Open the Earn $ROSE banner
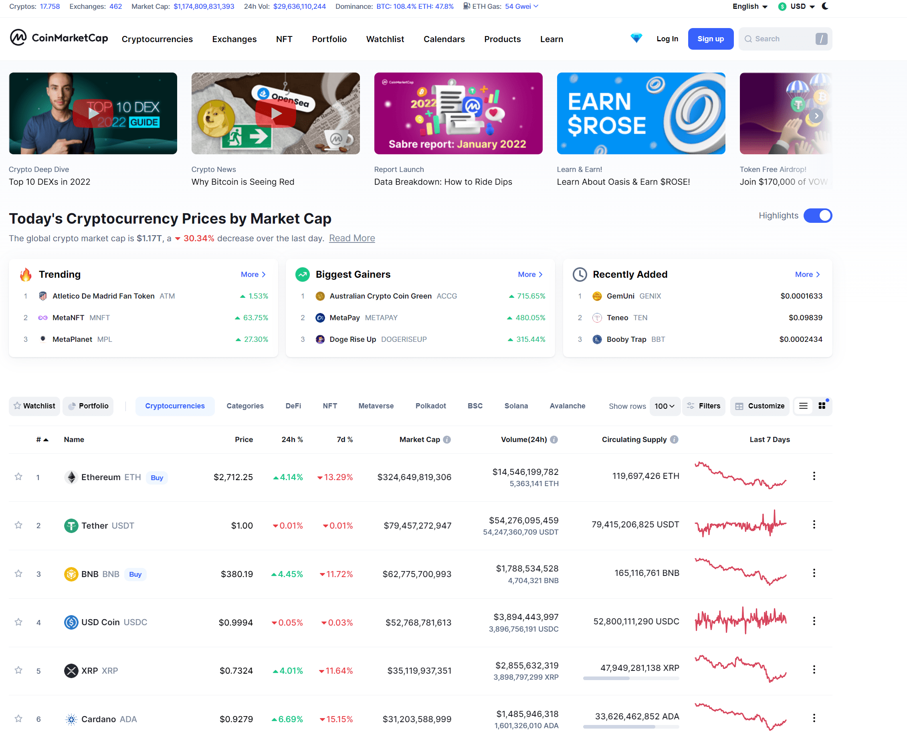This screenshot has width=907, height=739. (640, 113)
